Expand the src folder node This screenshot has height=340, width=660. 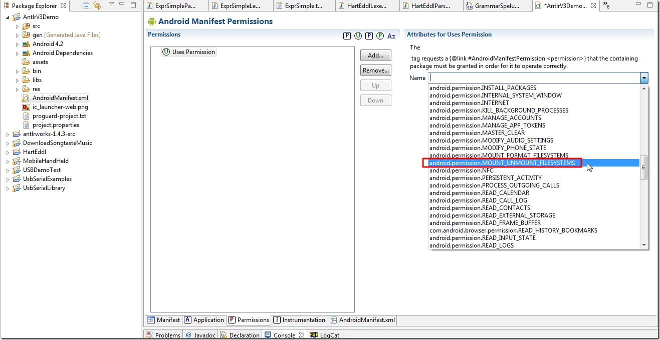pos(17,26)
